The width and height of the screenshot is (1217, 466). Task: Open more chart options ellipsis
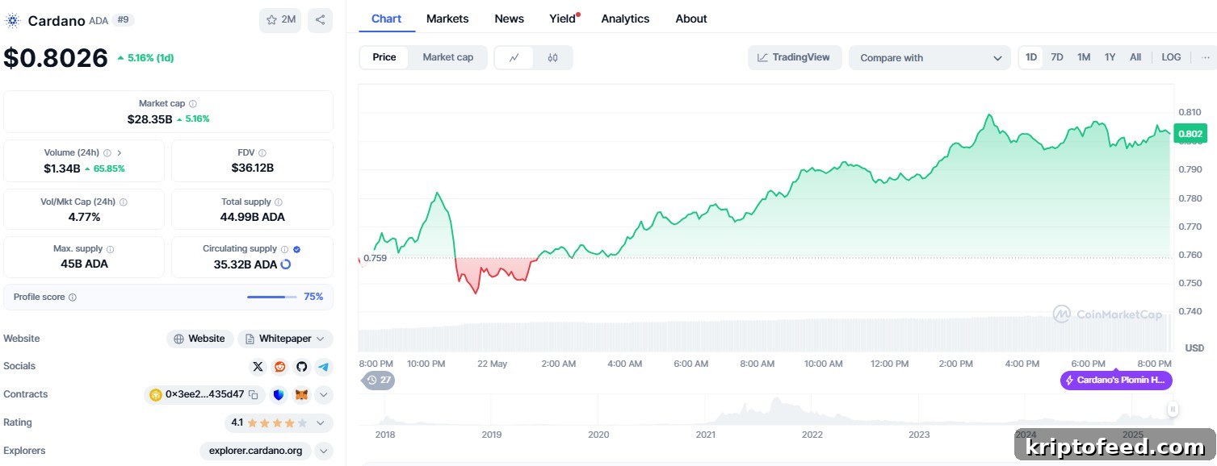click(x=1206, y=57)
